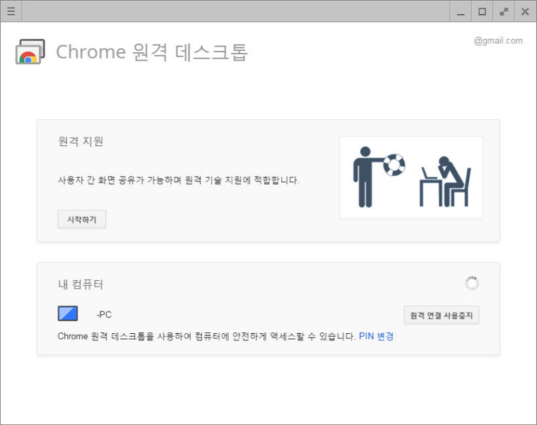This screenshot has height=425, width=537.
Task: Click the blue computer icon beside -PC
Action: [68, 313]
